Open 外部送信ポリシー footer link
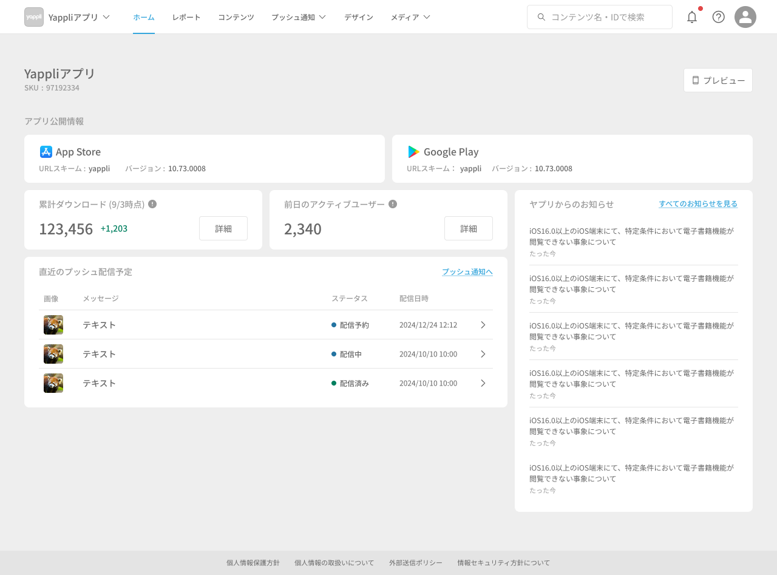 (416, 563)
